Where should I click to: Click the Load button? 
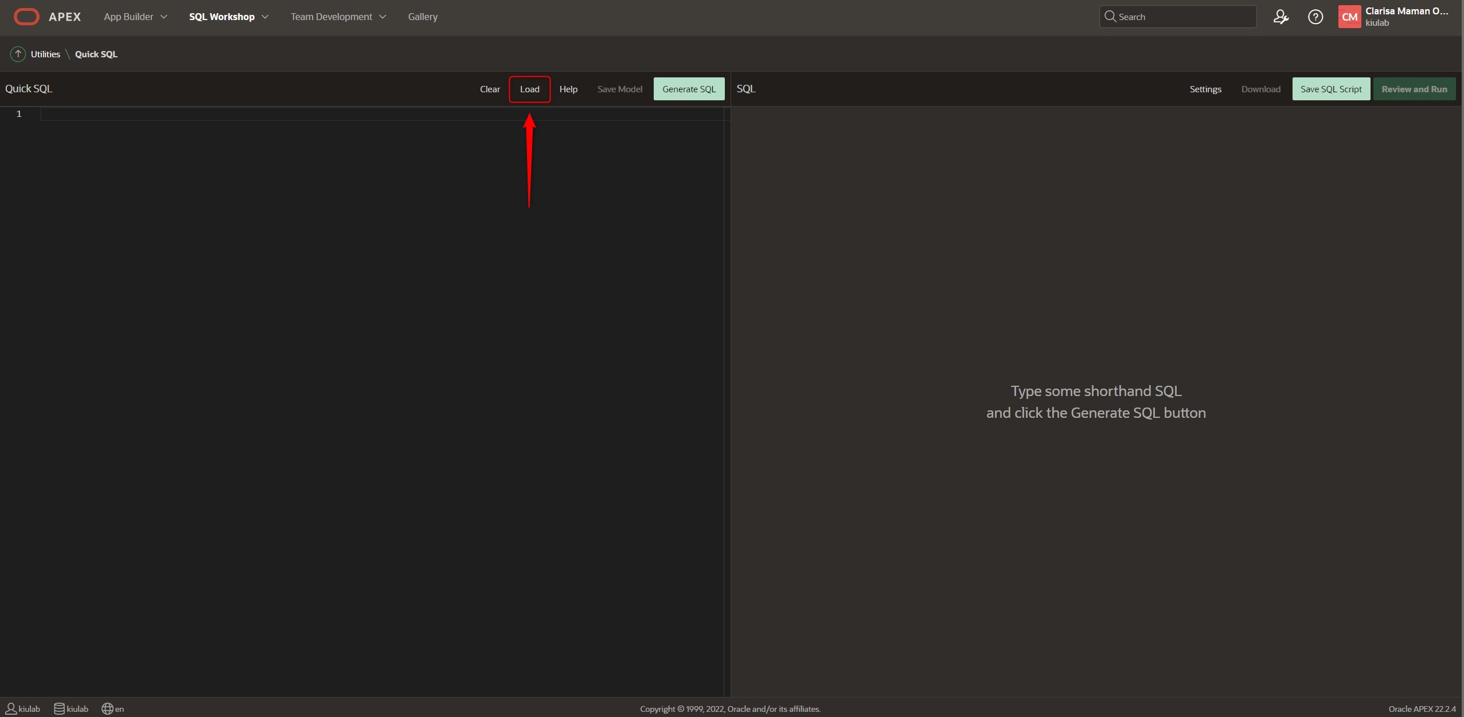click(529, 89)
